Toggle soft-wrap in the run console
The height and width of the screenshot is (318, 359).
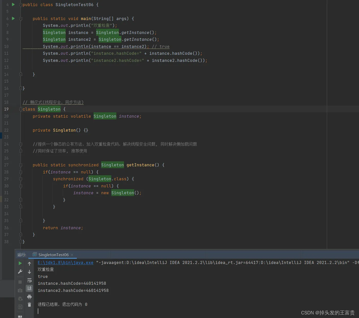tap(29, 280)
